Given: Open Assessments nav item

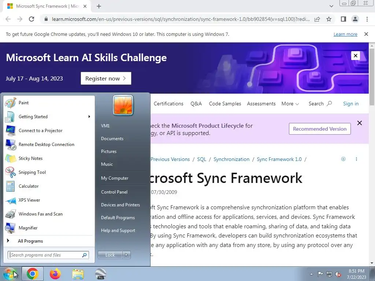Looking at the screenshot, I should 261,104.
